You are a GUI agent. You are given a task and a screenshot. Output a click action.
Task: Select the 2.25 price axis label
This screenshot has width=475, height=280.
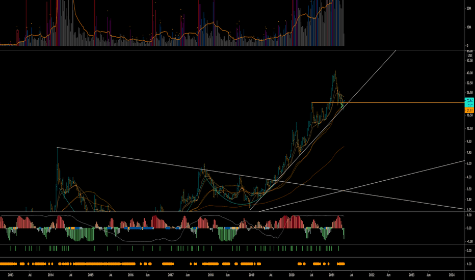pos(469,210)
